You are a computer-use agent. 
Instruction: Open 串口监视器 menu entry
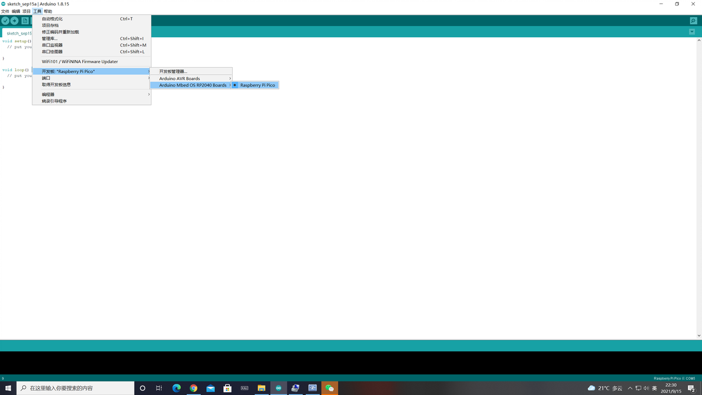[x=91, y=45]
